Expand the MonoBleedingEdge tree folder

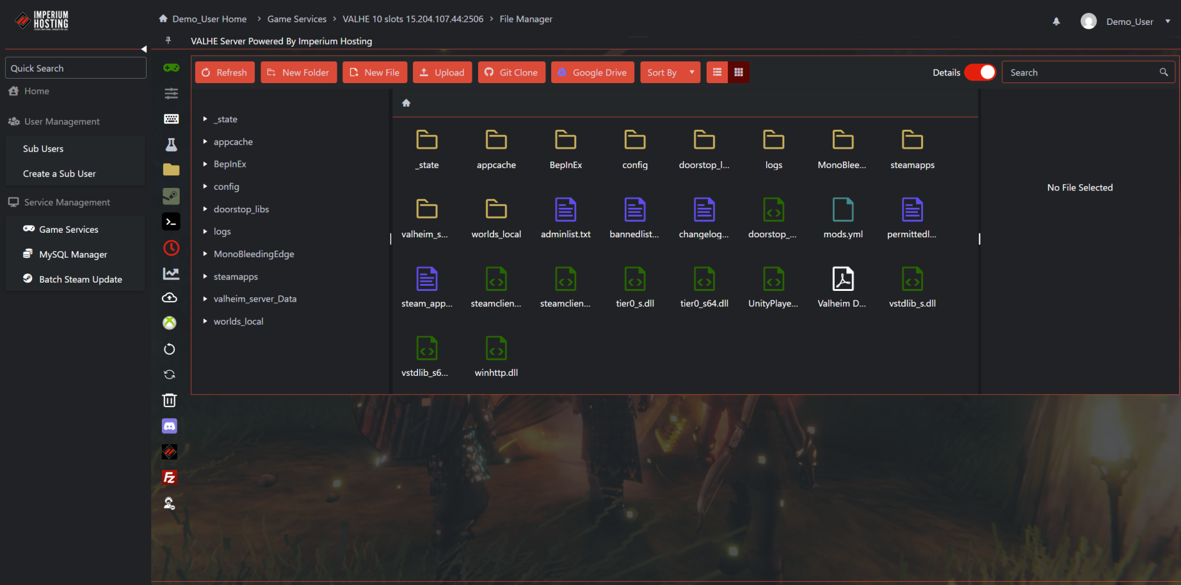[x=205, y=254]
